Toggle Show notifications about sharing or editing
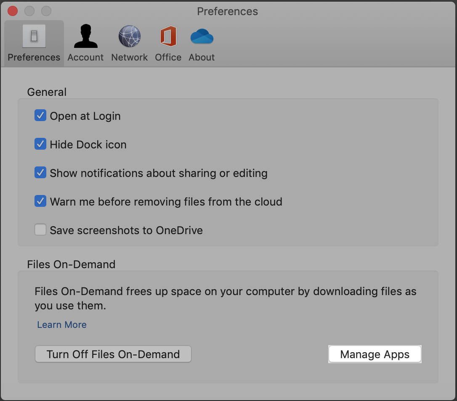 coord(40,173)
